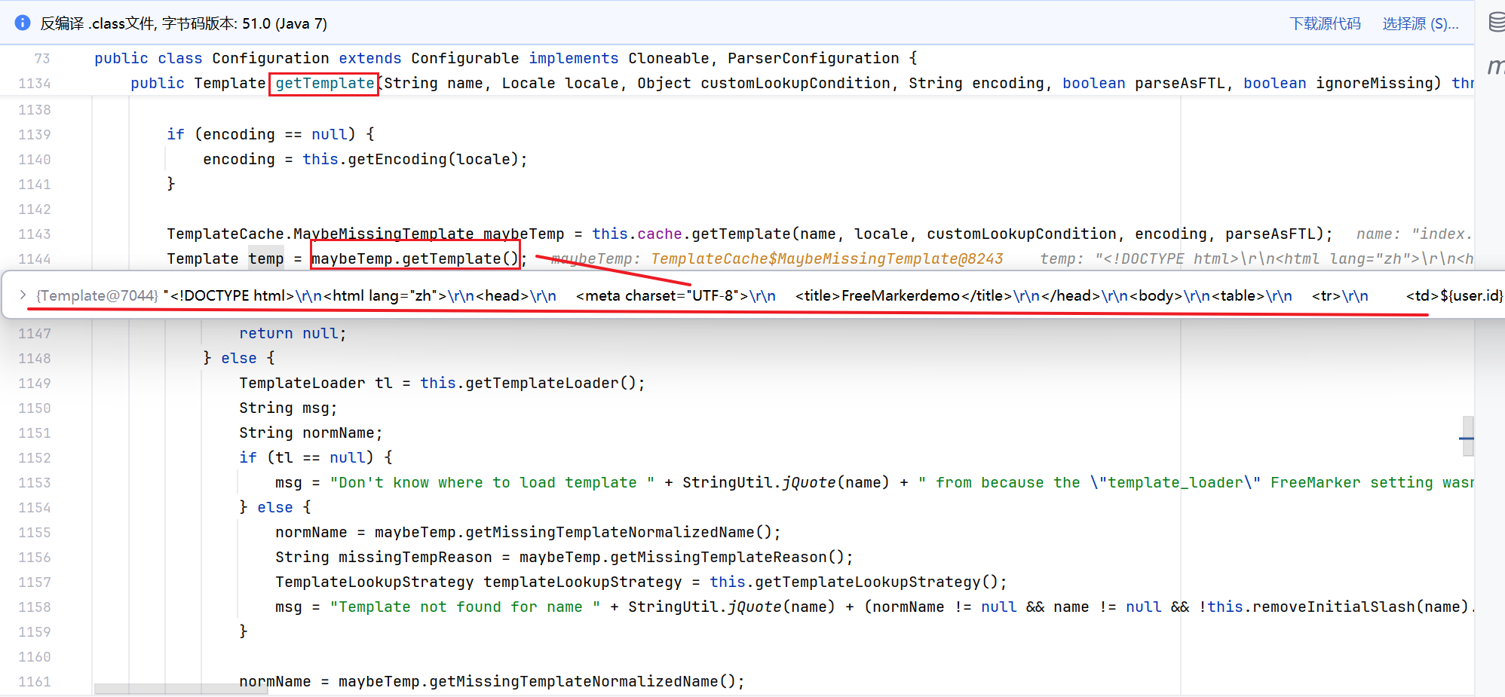
Task: Click the 选择源 (S)... link
Action: pos(1421,23)
